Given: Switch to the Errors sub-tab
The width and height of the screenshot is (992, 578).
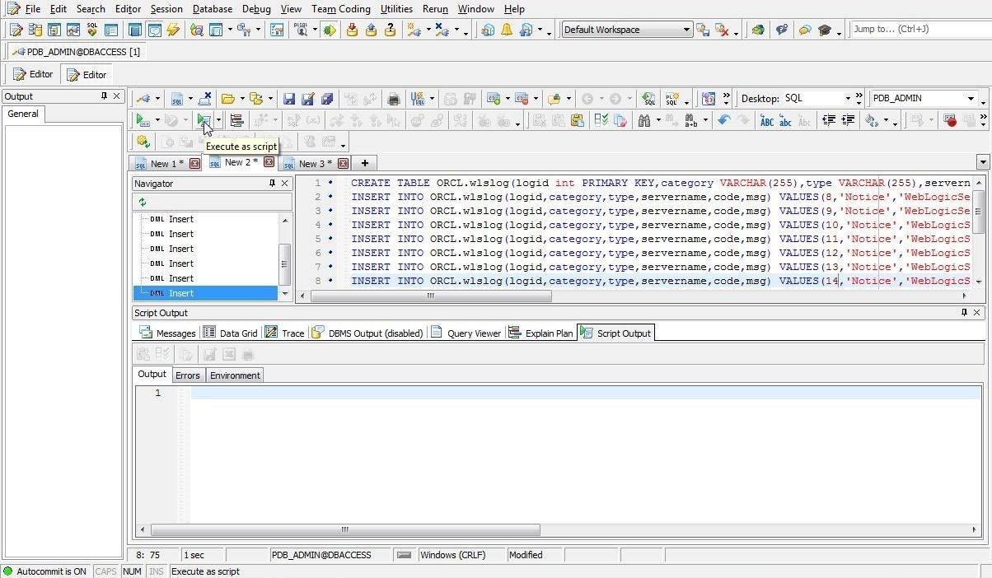Looking at the screenshot, I should pyautogui.click(x=187, y=375).
